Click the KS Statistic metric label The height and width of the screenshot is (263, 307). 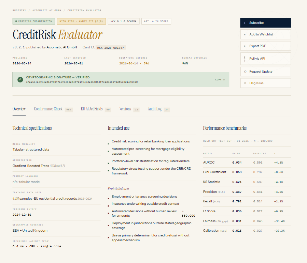pyautogui.click(x=211, y=182)
